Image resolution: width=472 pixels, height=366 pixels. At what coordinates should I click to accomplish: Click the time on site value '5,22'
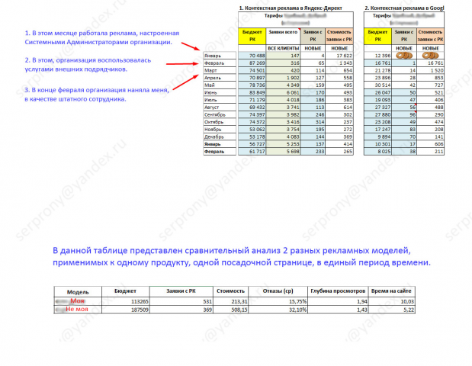(x=392, y=310)
